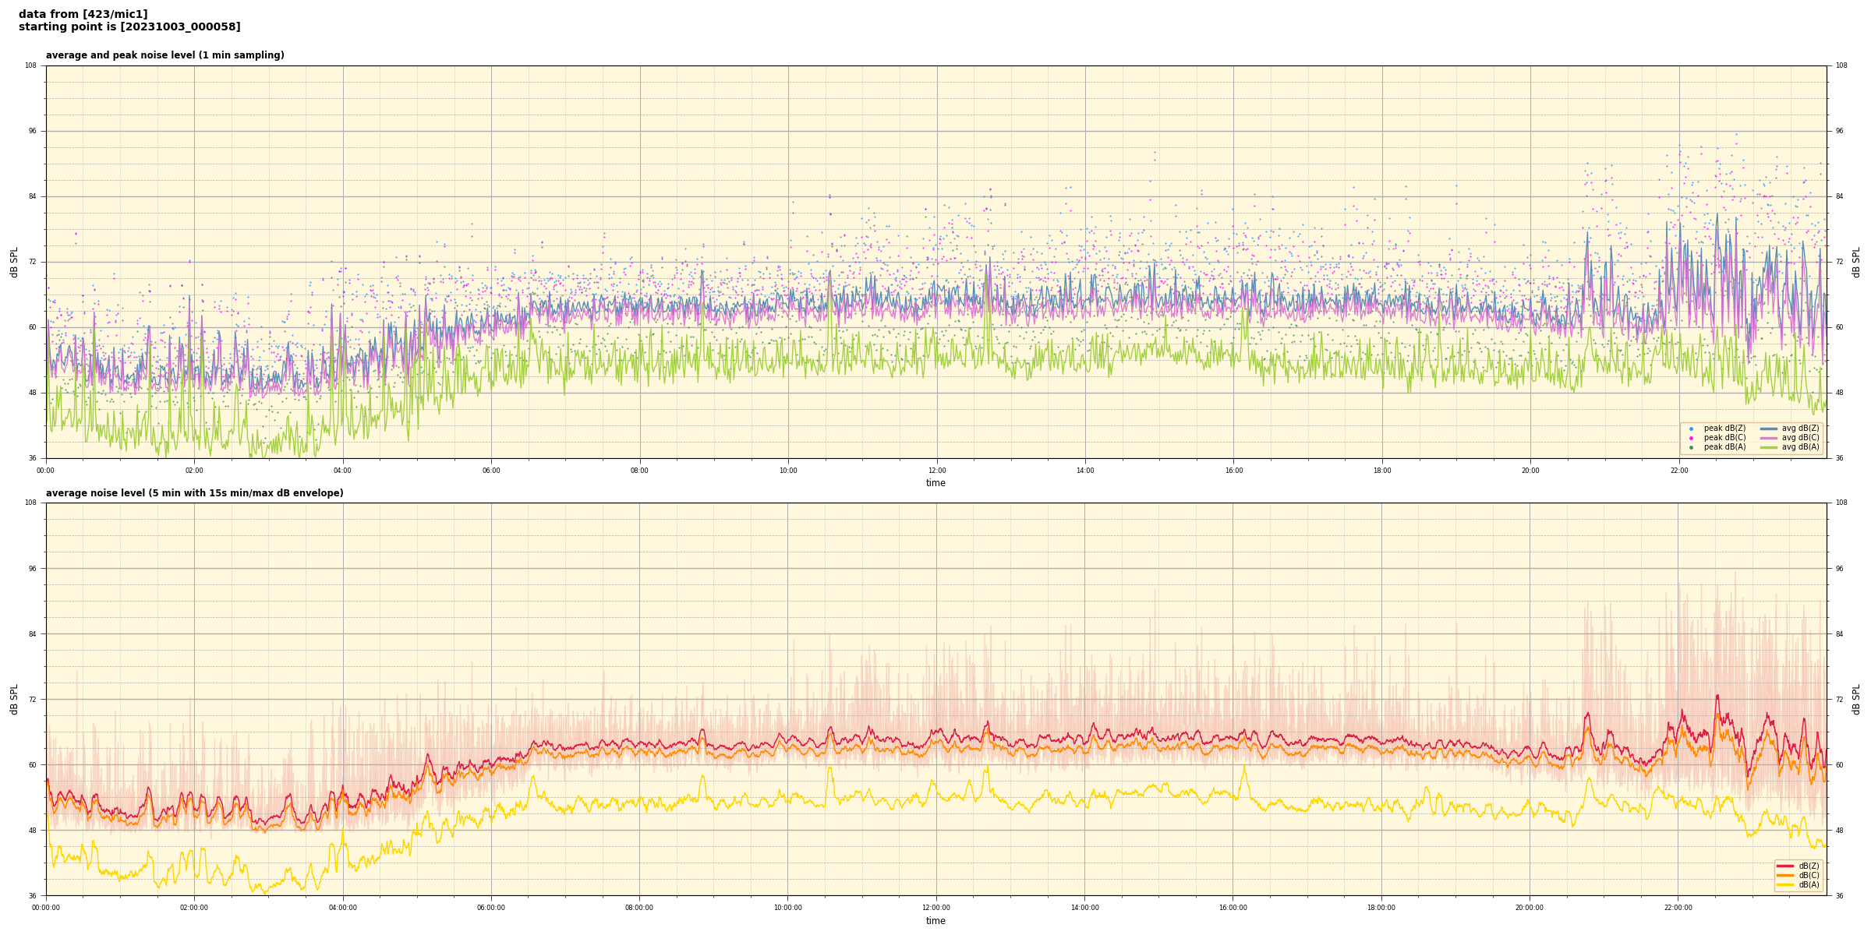Click the top chart 'time' axis label
This screenshot has height=935, width=1871.
pos(935,483)
